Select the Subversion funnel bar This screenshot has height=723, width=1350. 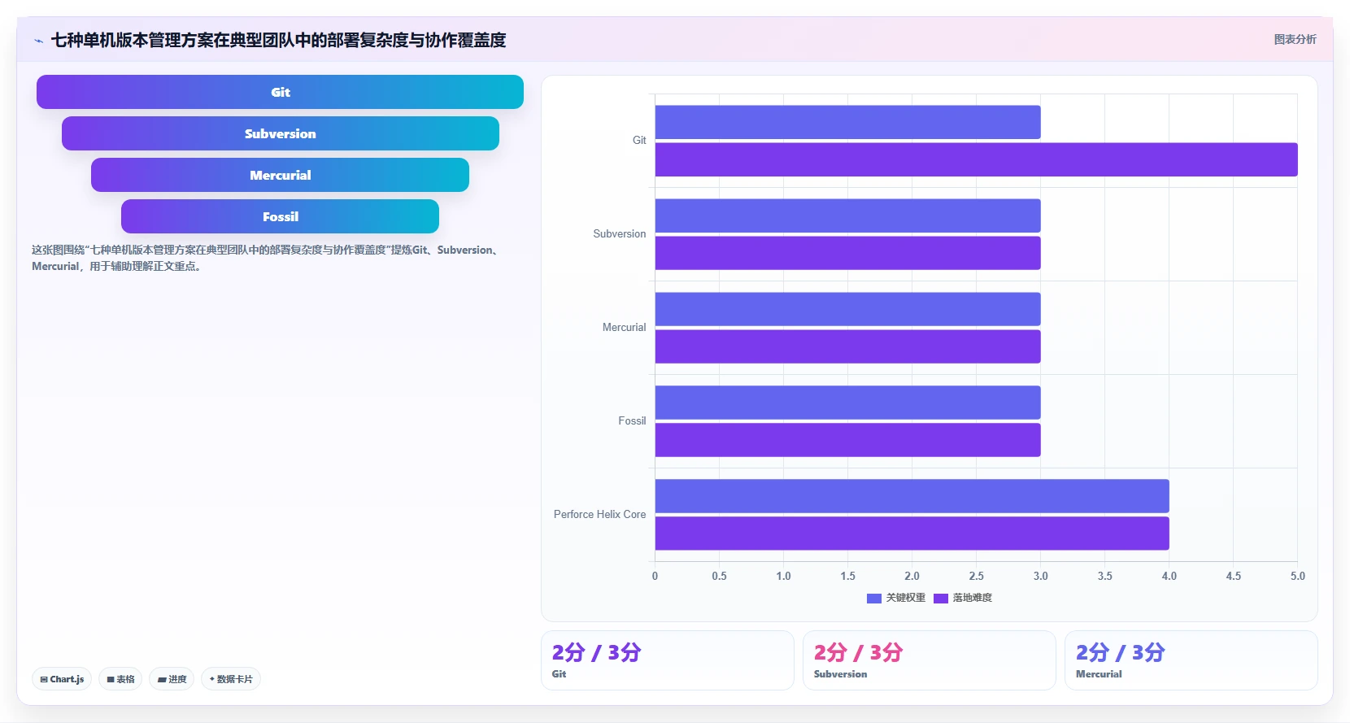281,133
